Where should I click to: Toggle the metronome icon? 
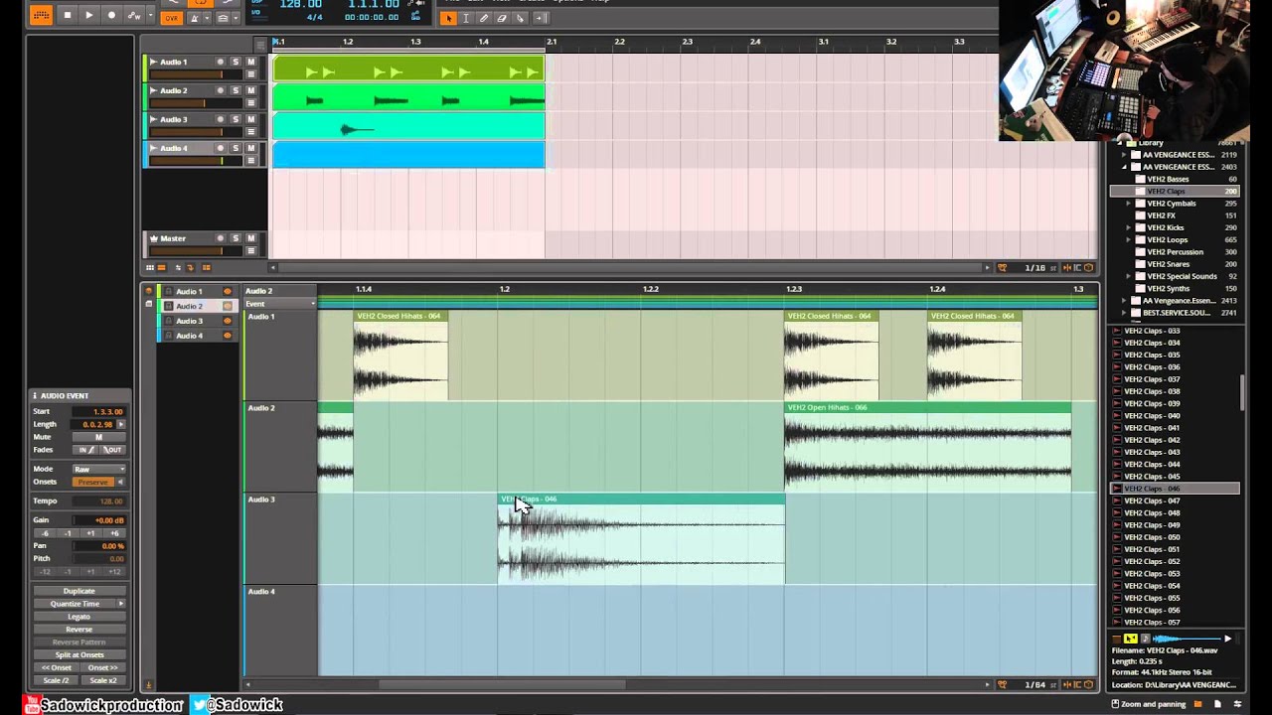[x=196, y=18]
